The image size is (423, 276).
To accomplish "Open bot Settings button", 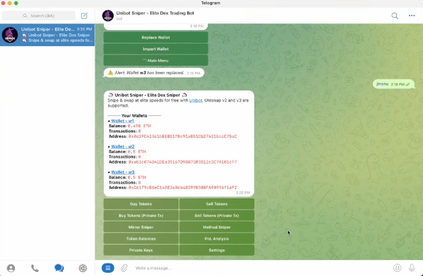I will [x=217, y=250].
